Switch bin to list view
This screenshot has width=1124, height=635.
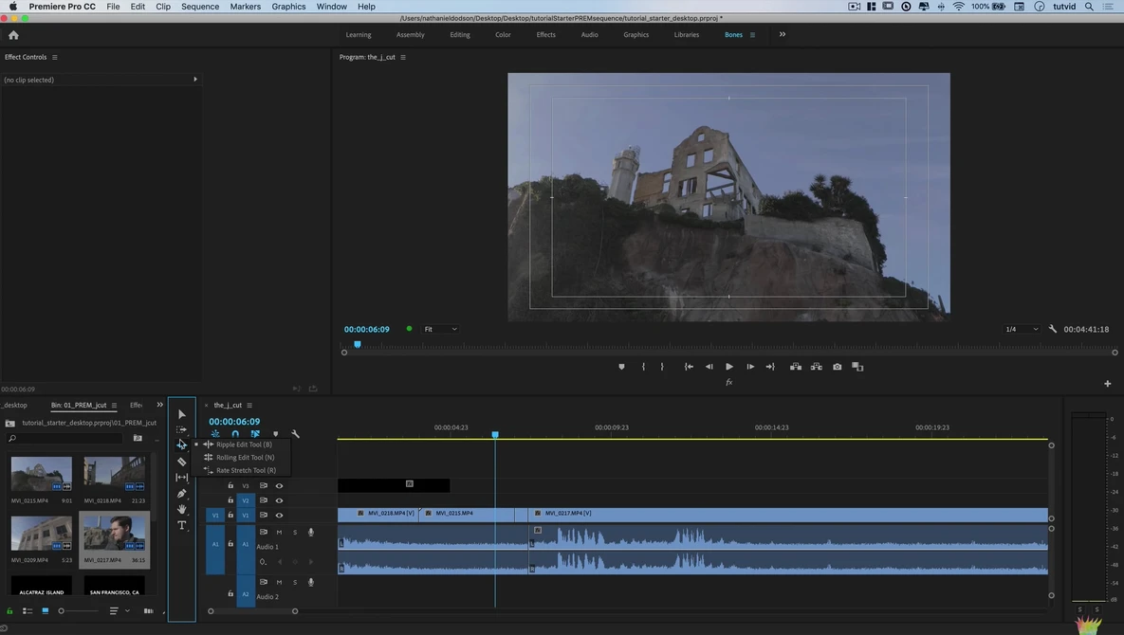click(x=28, y=610)
